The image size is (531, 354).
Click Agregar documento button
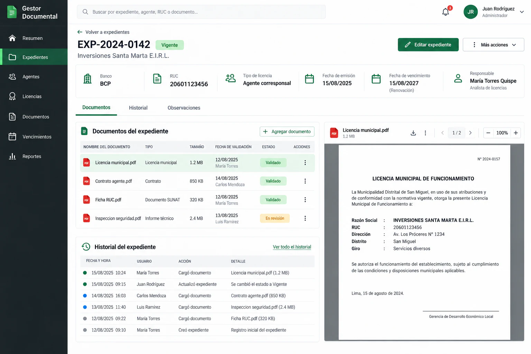click(287, 132)
